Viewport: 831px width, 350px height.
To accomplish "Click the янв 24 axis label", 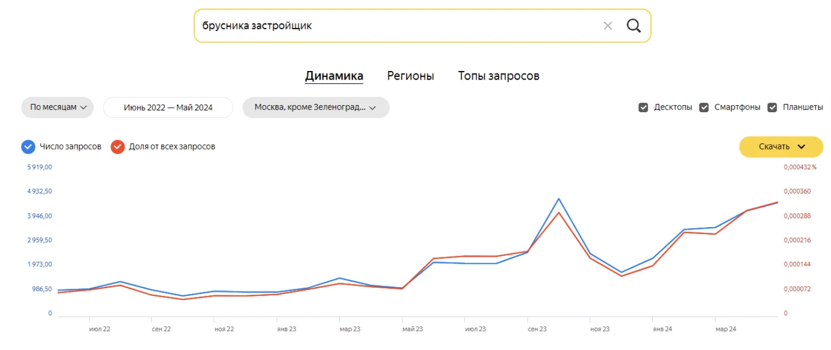I will click(x=663, y=329).
